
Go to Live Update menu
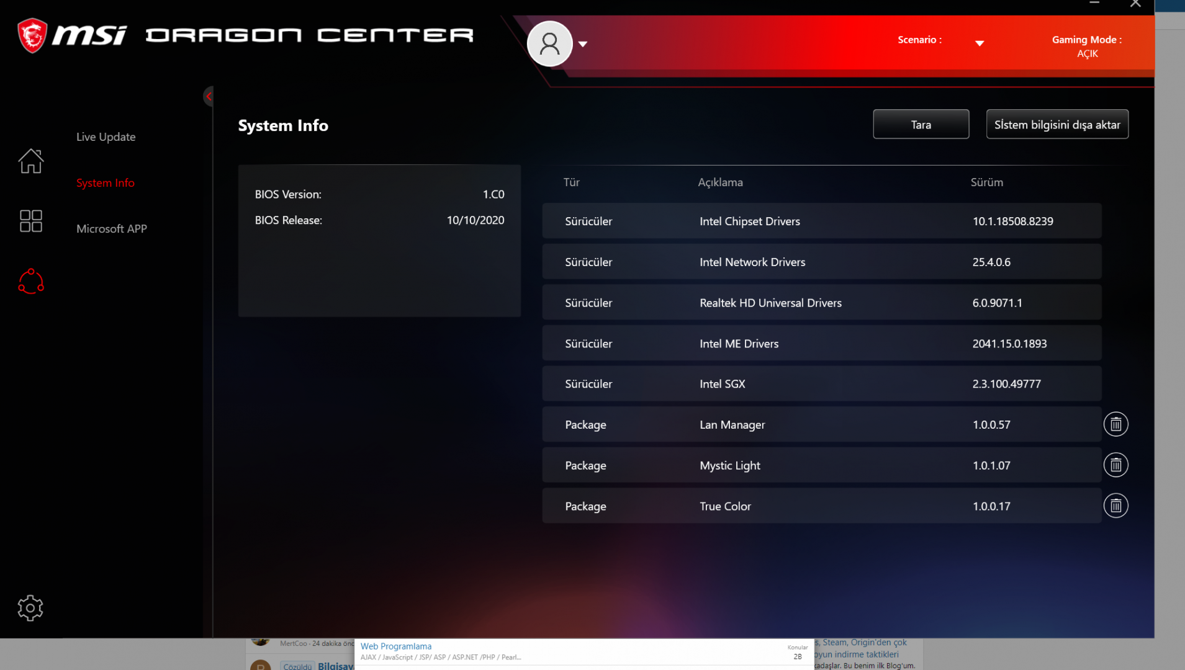click(x=106, y=136)
